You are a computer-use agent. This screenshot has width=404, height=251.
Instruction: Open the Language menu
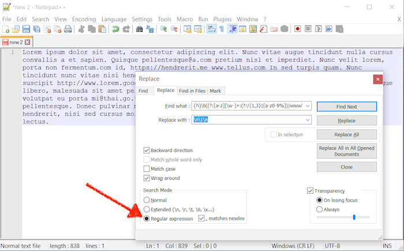[x=114, y=19]
